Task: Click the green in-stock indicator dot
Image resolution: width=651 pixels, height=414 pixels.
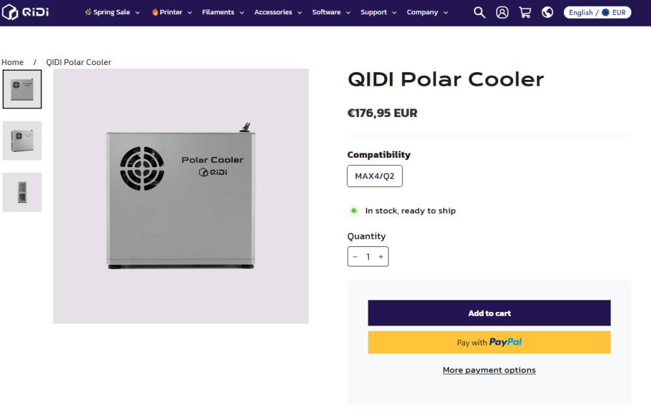Action: [353, 211]
